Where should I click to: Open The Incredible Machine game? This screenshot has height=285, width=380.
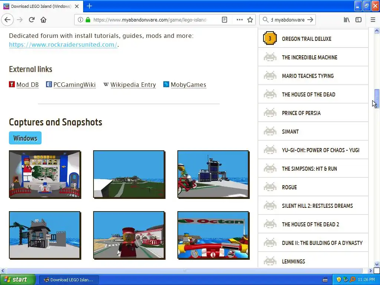pos(309,58)
